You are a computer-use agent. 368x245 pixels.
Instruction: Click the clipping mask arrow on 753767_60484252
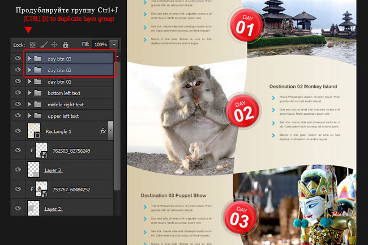(32, 189)
